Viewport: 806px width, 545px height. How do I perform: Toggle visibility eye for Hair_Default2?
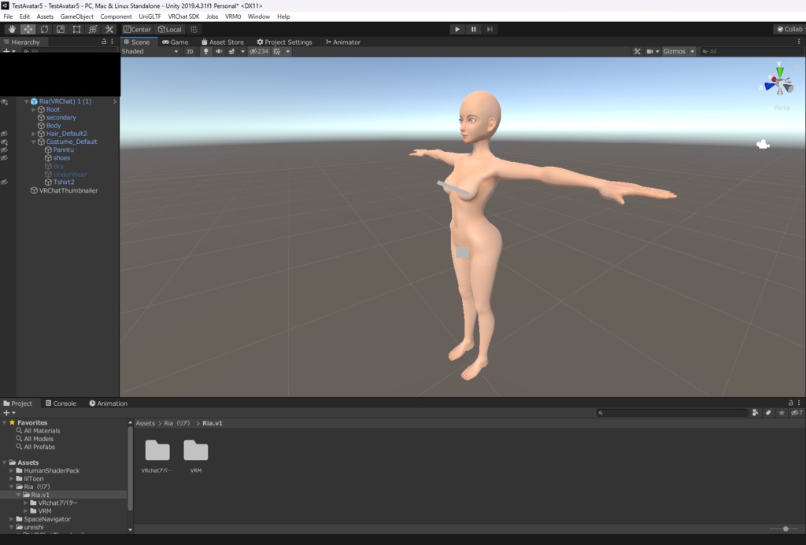(4, 134)
